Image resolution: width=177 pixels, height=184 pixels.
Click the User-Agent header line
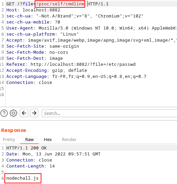pos(92,28)
